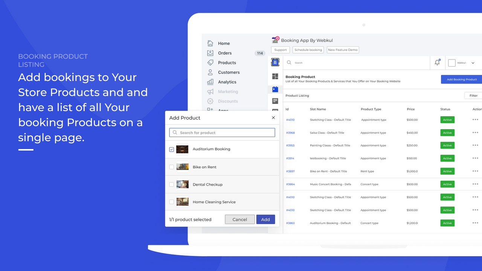Click the Add Booking Product button
Image resolution: width=482 pixels, height=271 pixels.
tap(461, 79)
